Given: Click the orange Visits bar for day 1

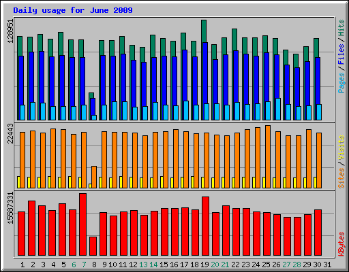Looking at the screenshot, I should click(x=22, y=160).
